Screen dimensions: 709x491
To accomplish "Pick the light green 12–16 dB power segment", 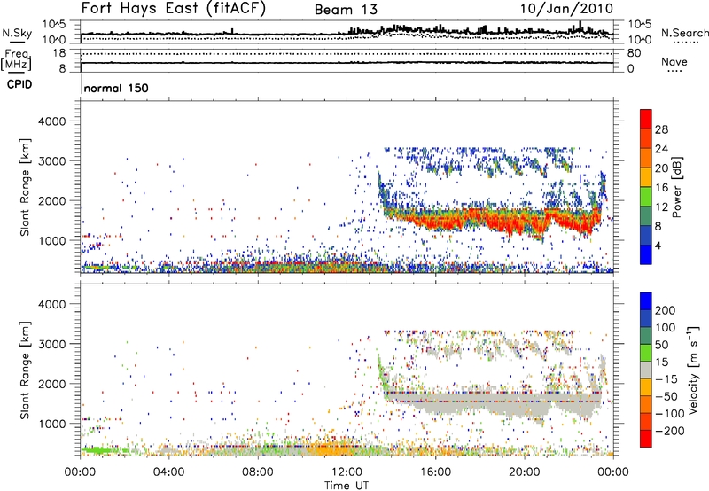I will (x=646, y=197).
